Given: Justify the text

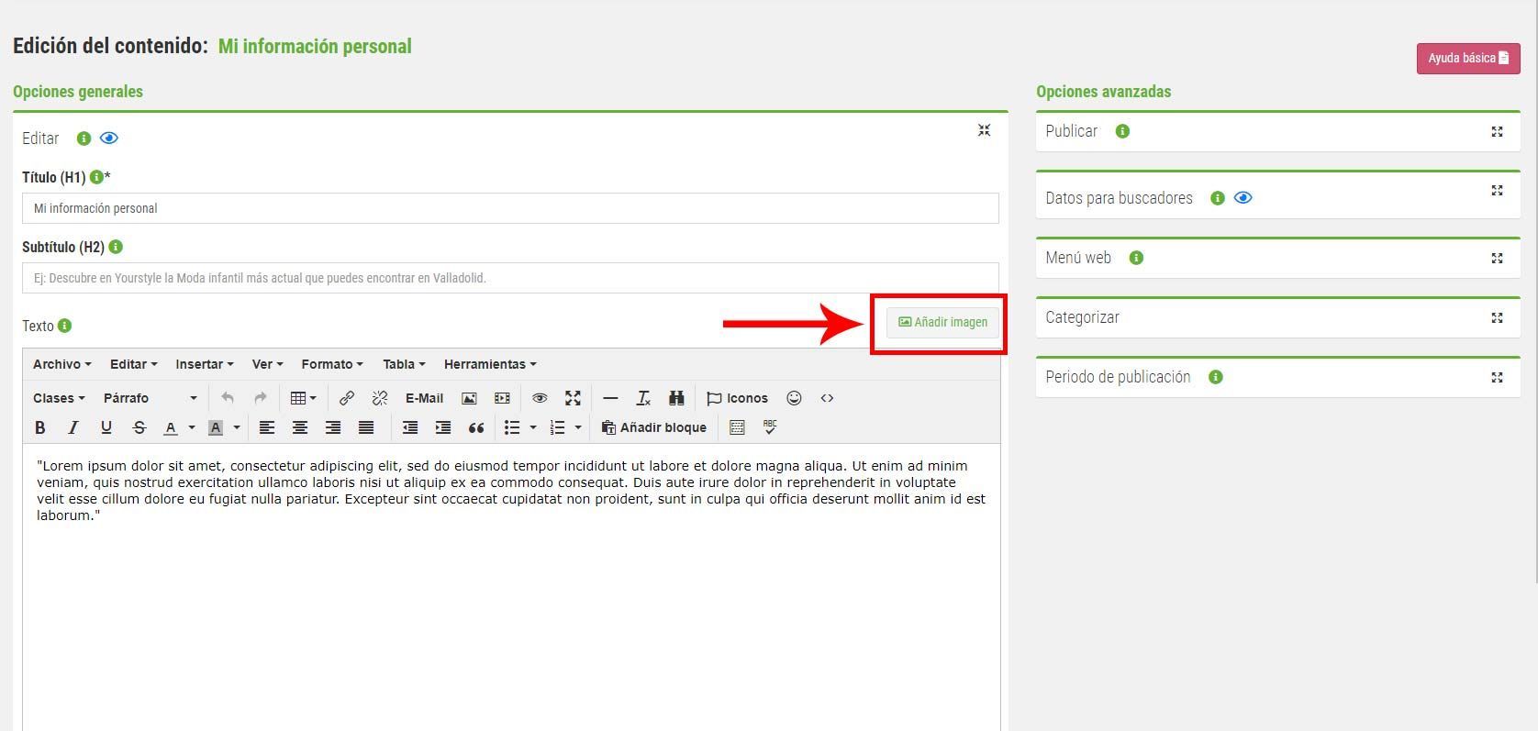Looking at the screenshot, I should click(366, 427).
